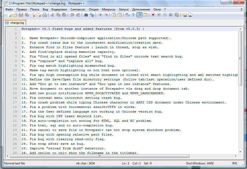Show all characters with the pilcrow icon
The image size is (247, 169).
(x=133, y=15)
